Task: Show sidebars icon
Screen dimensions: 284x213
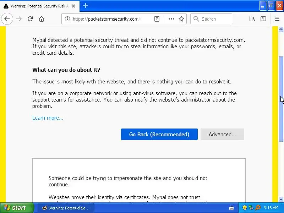Action: pos(263,19)
